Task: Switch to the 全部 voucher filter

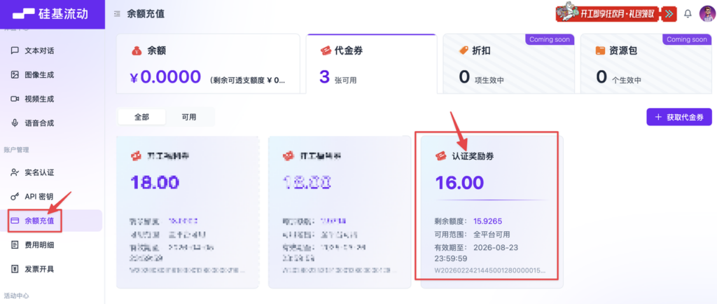Action: [x=142, y=118]
